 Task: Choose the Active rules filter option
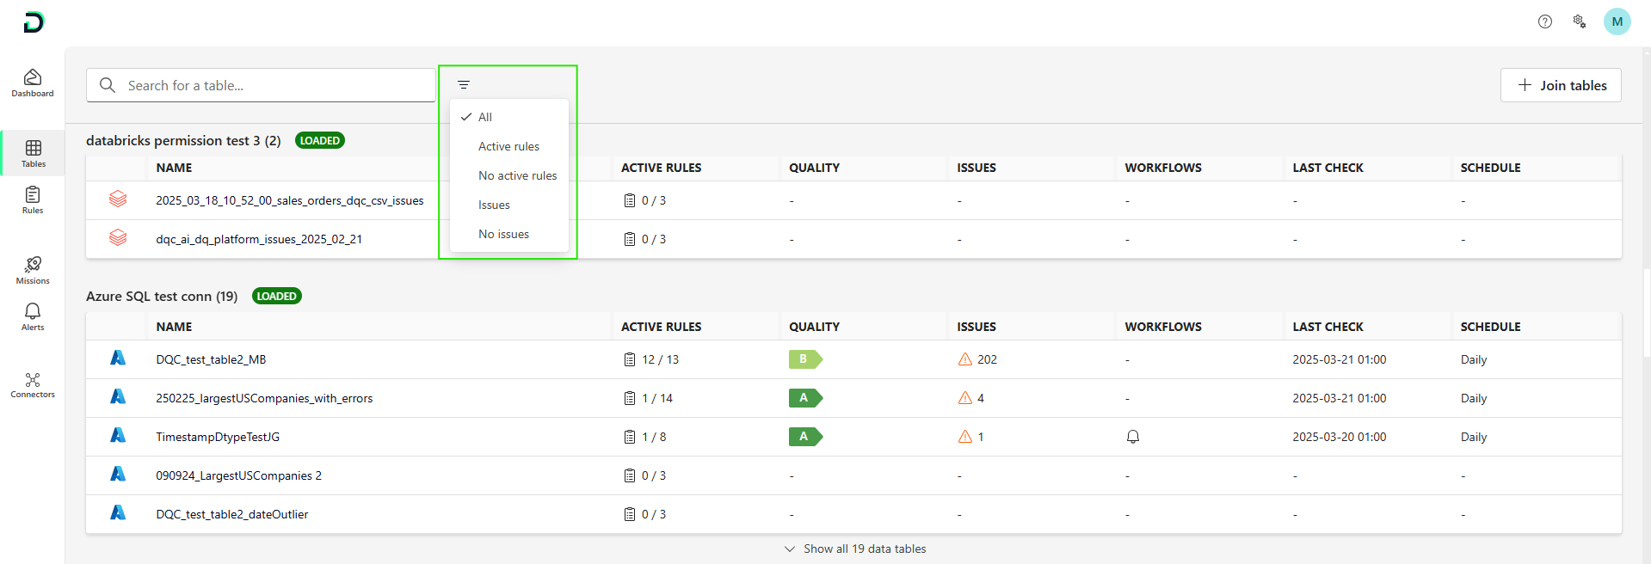508,146
